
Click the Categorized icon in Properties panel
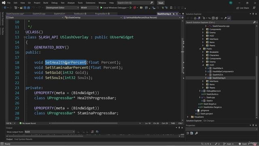pos(188,133)
